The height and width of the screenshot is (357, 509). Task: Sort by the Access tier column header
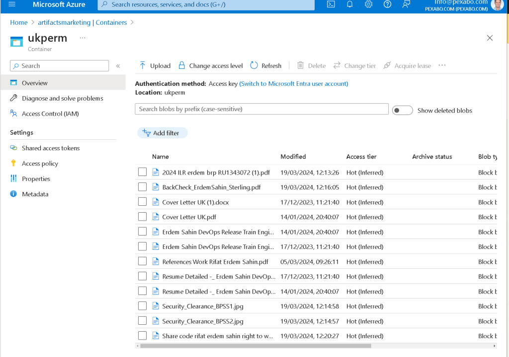pos(361,157)
